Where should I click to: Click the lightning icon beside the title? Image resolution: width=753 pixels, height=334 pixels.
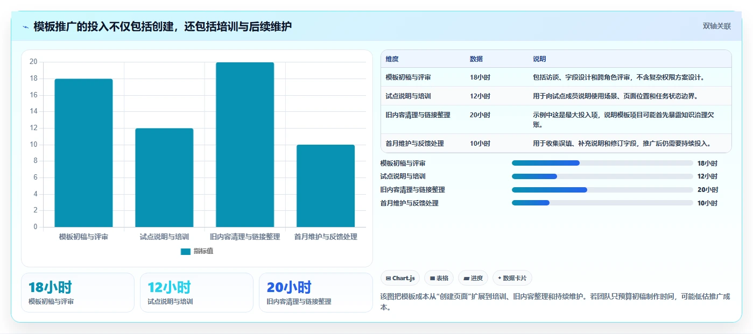coord(26,27)
